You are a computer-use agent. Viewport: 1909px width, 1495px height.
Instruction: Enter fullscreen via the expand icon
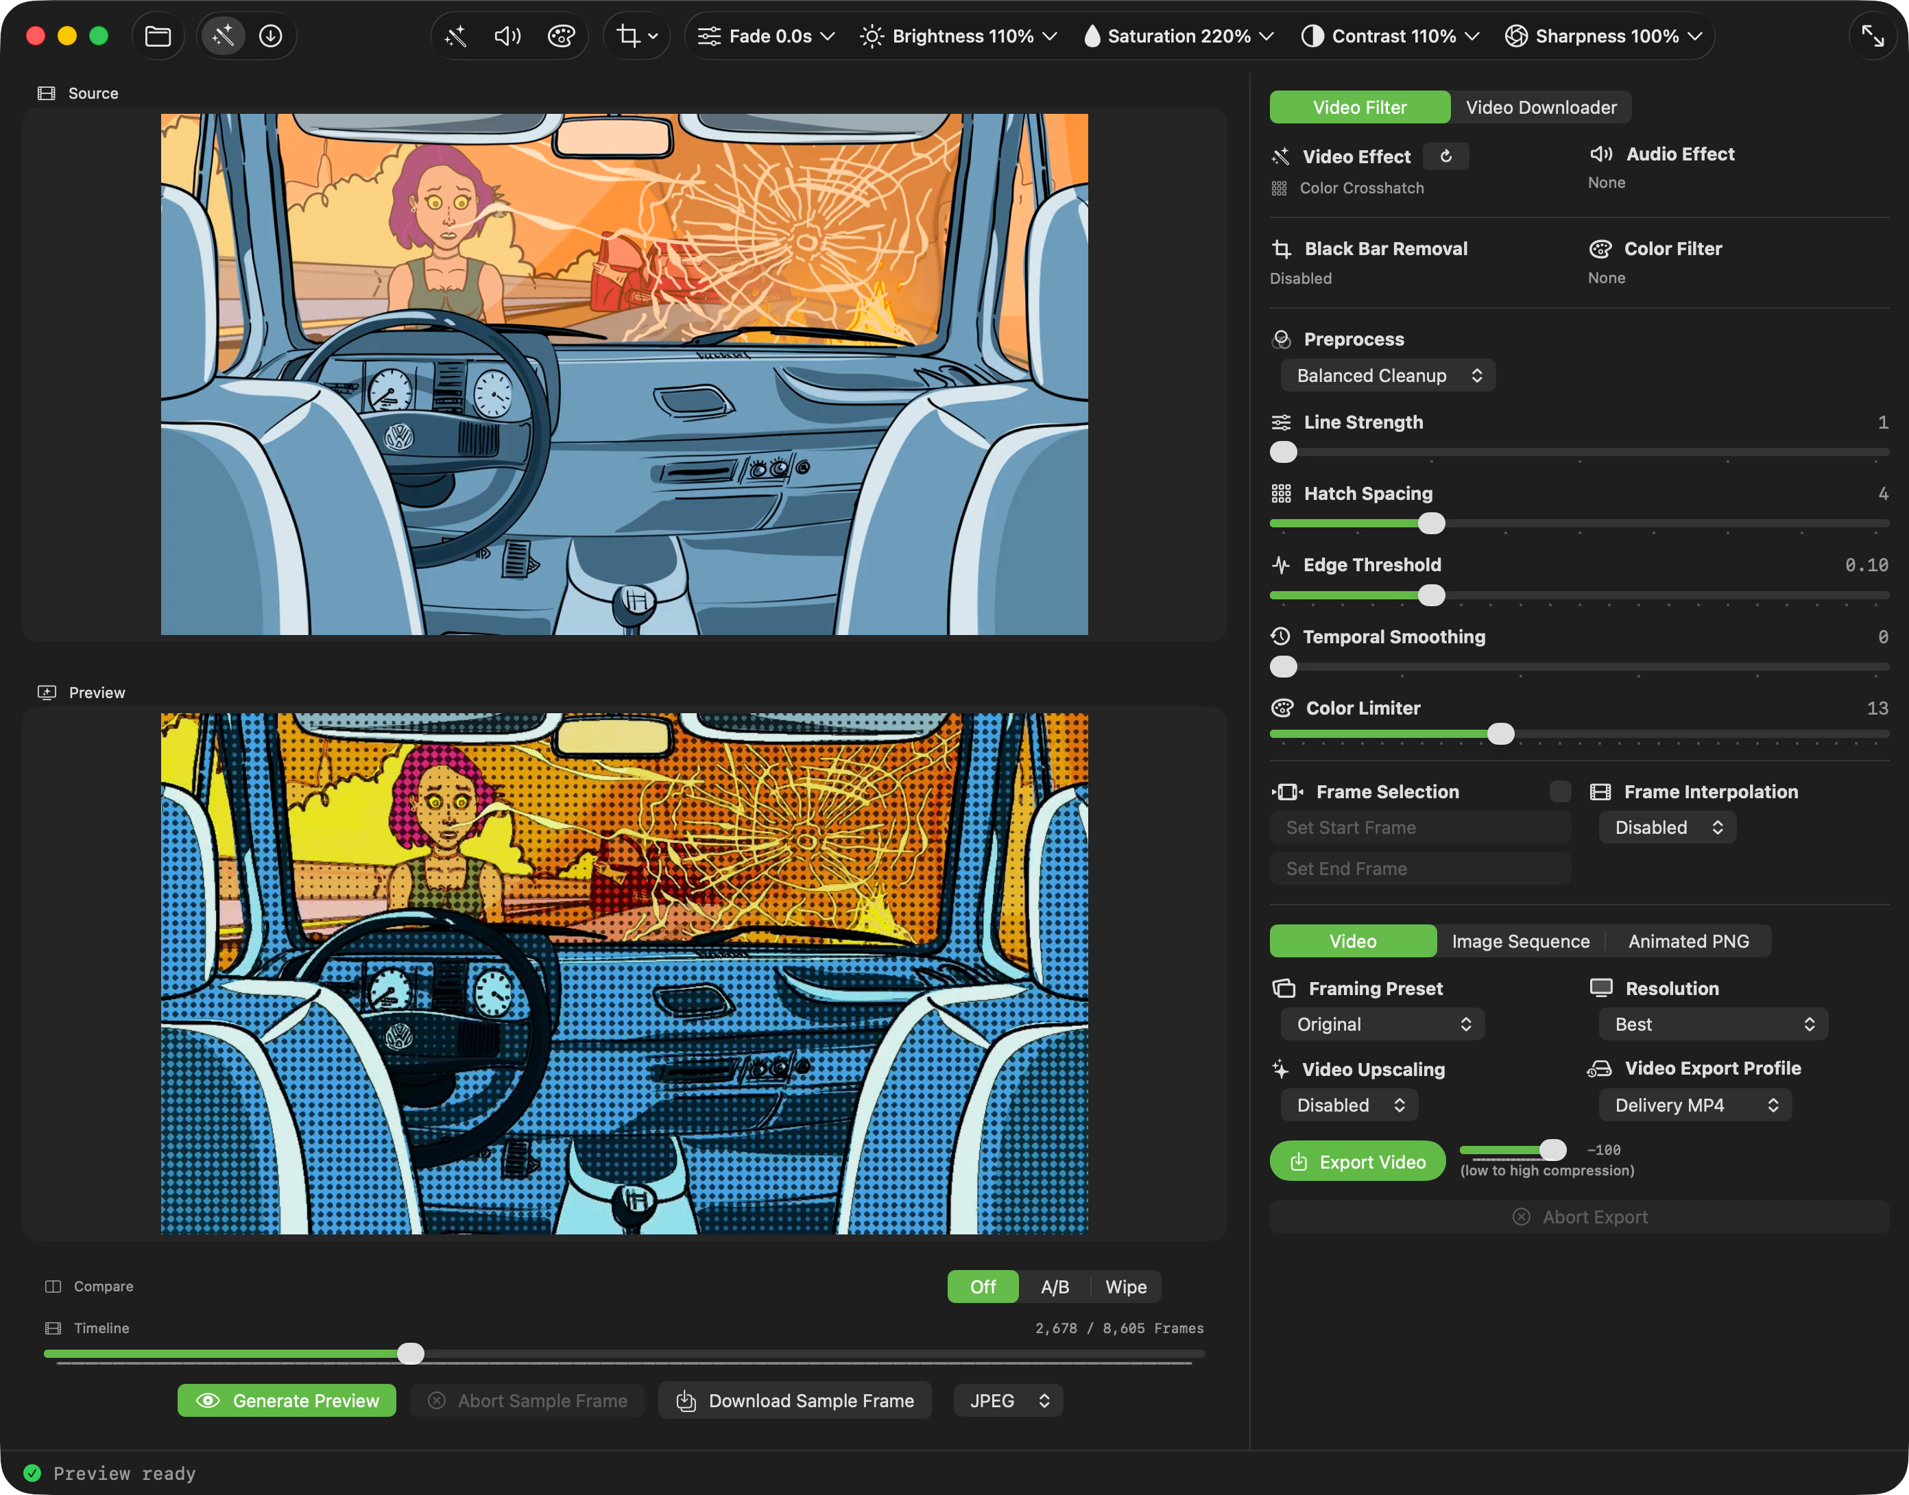1873,36
